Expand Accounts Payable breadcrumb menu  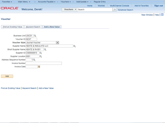pos(46,2)
